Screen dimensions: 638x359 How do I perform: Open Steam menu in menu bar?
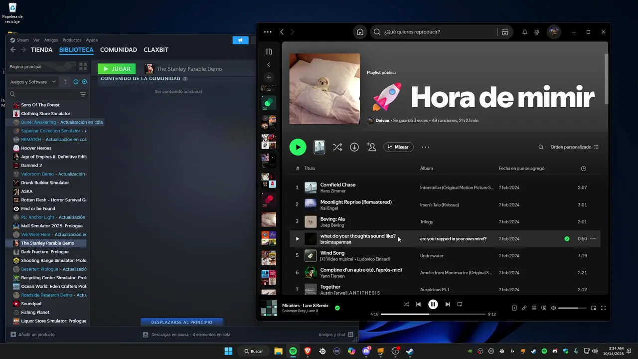19,40
